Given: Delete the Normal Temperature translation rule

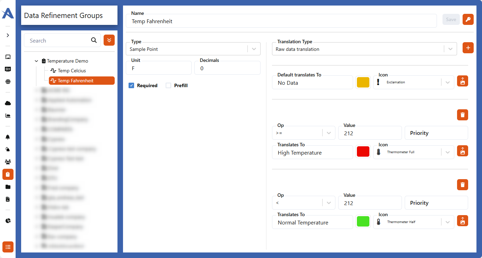Looking at the screenshot, I should [x=462, y=185].
